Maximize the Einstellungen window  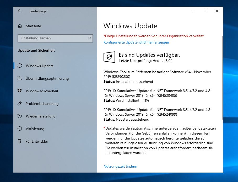pos(205,11)
